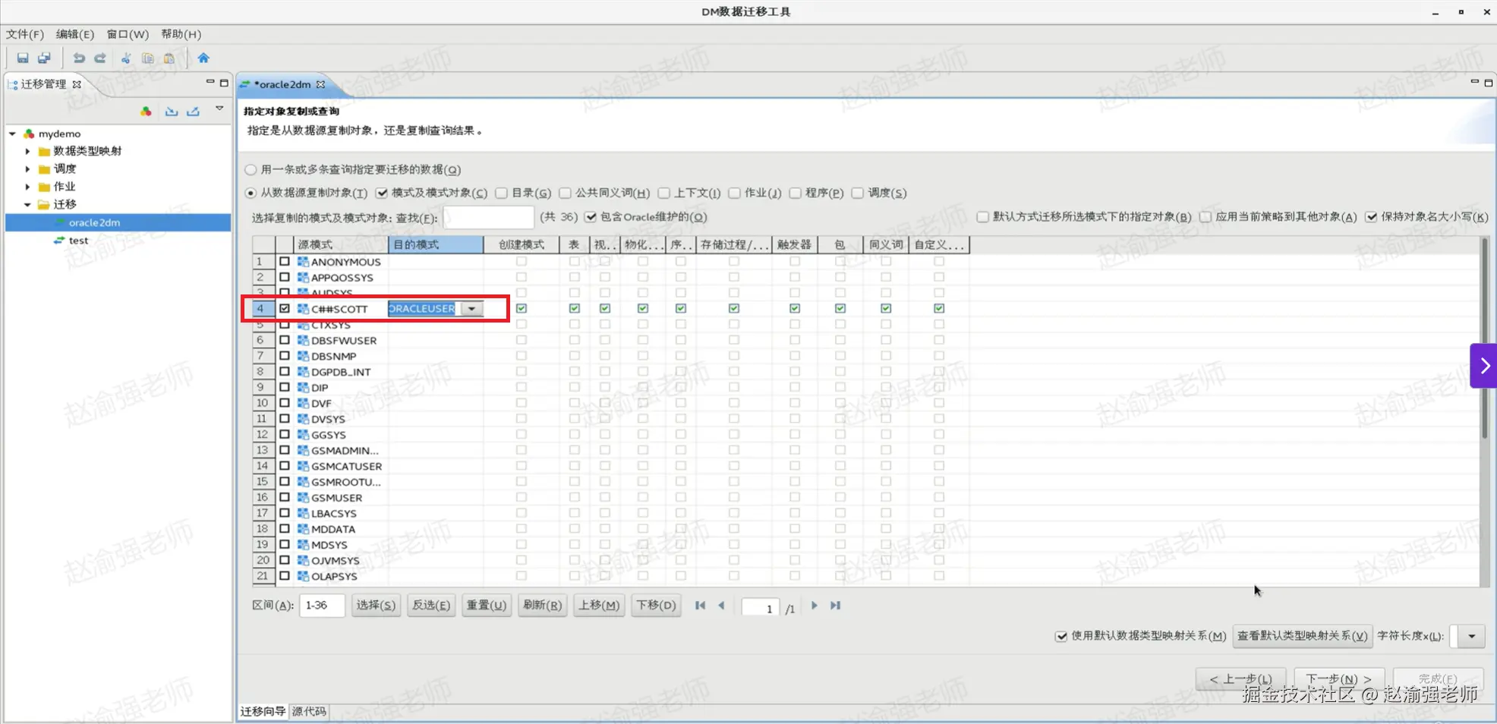Uncheck the C##SCOTT schema row checkbox
Image resolution: width=1497 pixels, height=724 pixels.
pyautogui.click(x=285, y=309)
